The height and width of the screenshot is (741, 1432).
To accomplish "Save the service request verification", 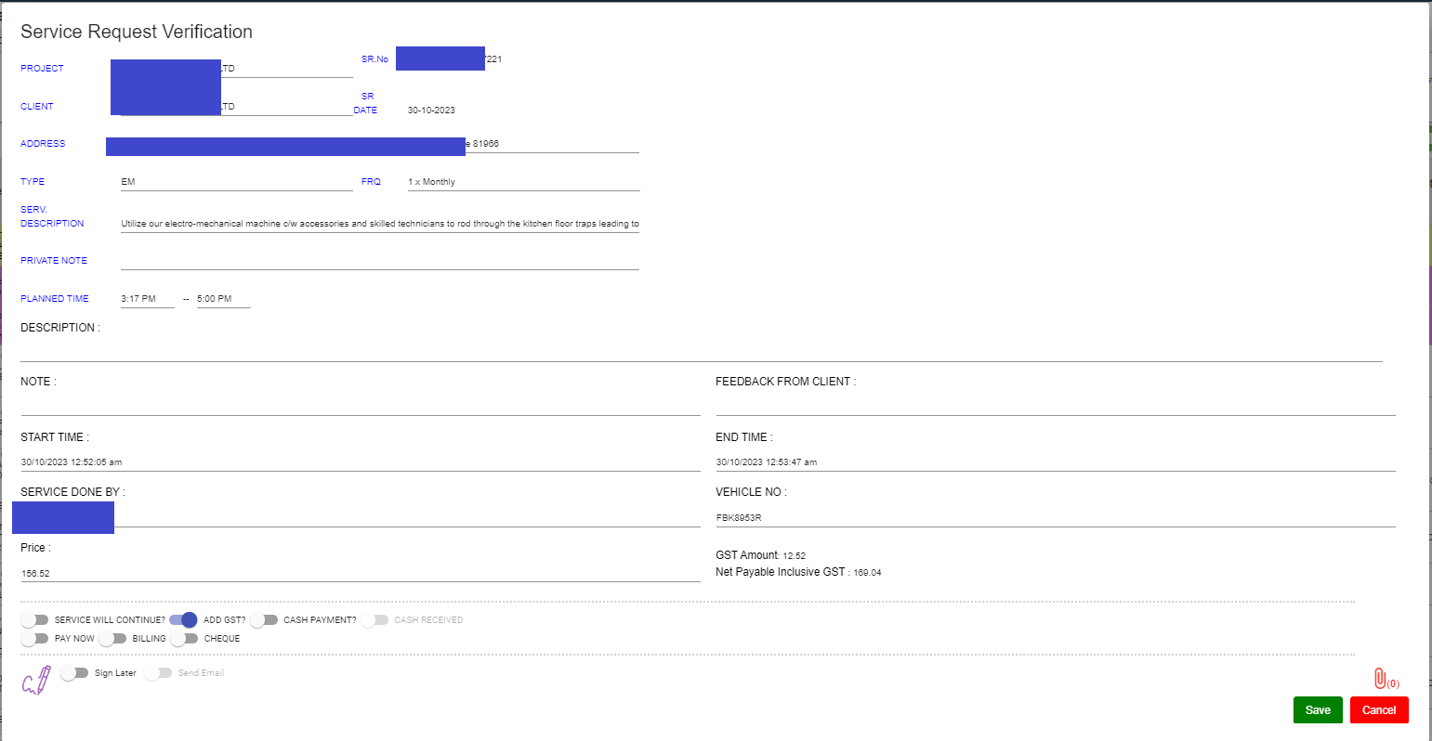I will point(1317,710).
